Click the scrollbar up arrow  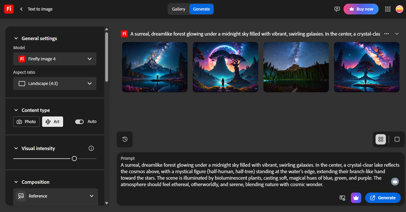(107, 29)
